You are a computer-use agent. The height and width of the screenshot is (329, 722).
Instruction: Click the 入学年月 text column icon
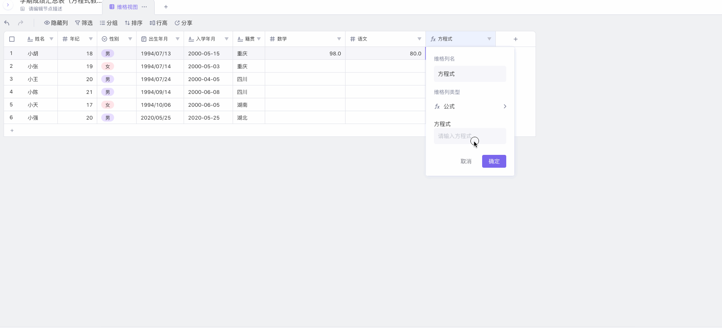191,39
